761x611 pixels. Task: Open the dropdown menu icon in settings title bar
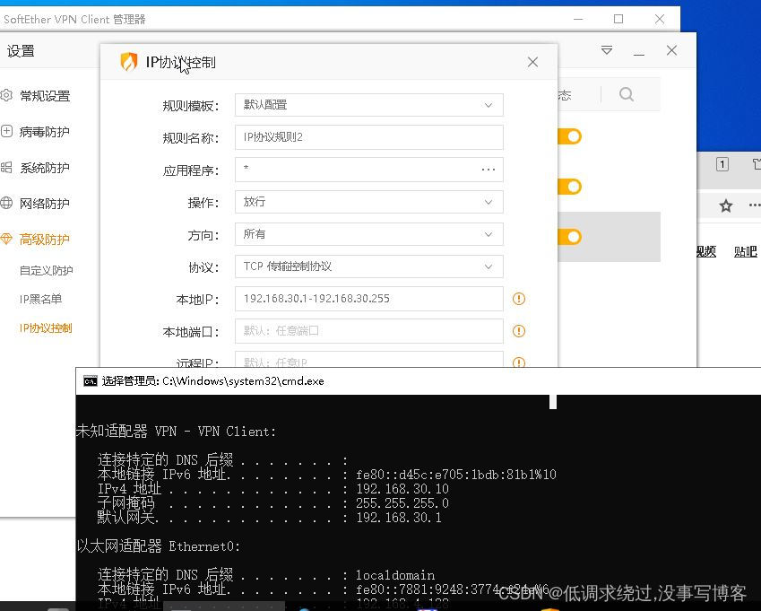[x=607, y=50]
